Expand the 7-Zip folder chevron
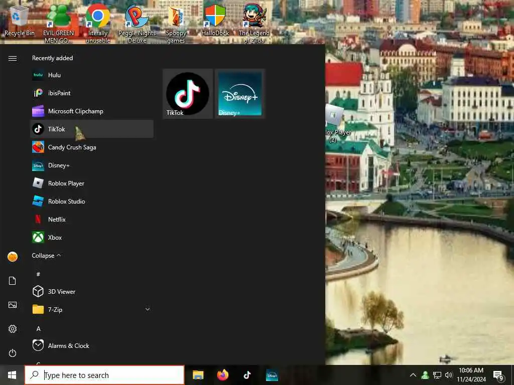Viewport: 514px width, 385px height. 148,309
